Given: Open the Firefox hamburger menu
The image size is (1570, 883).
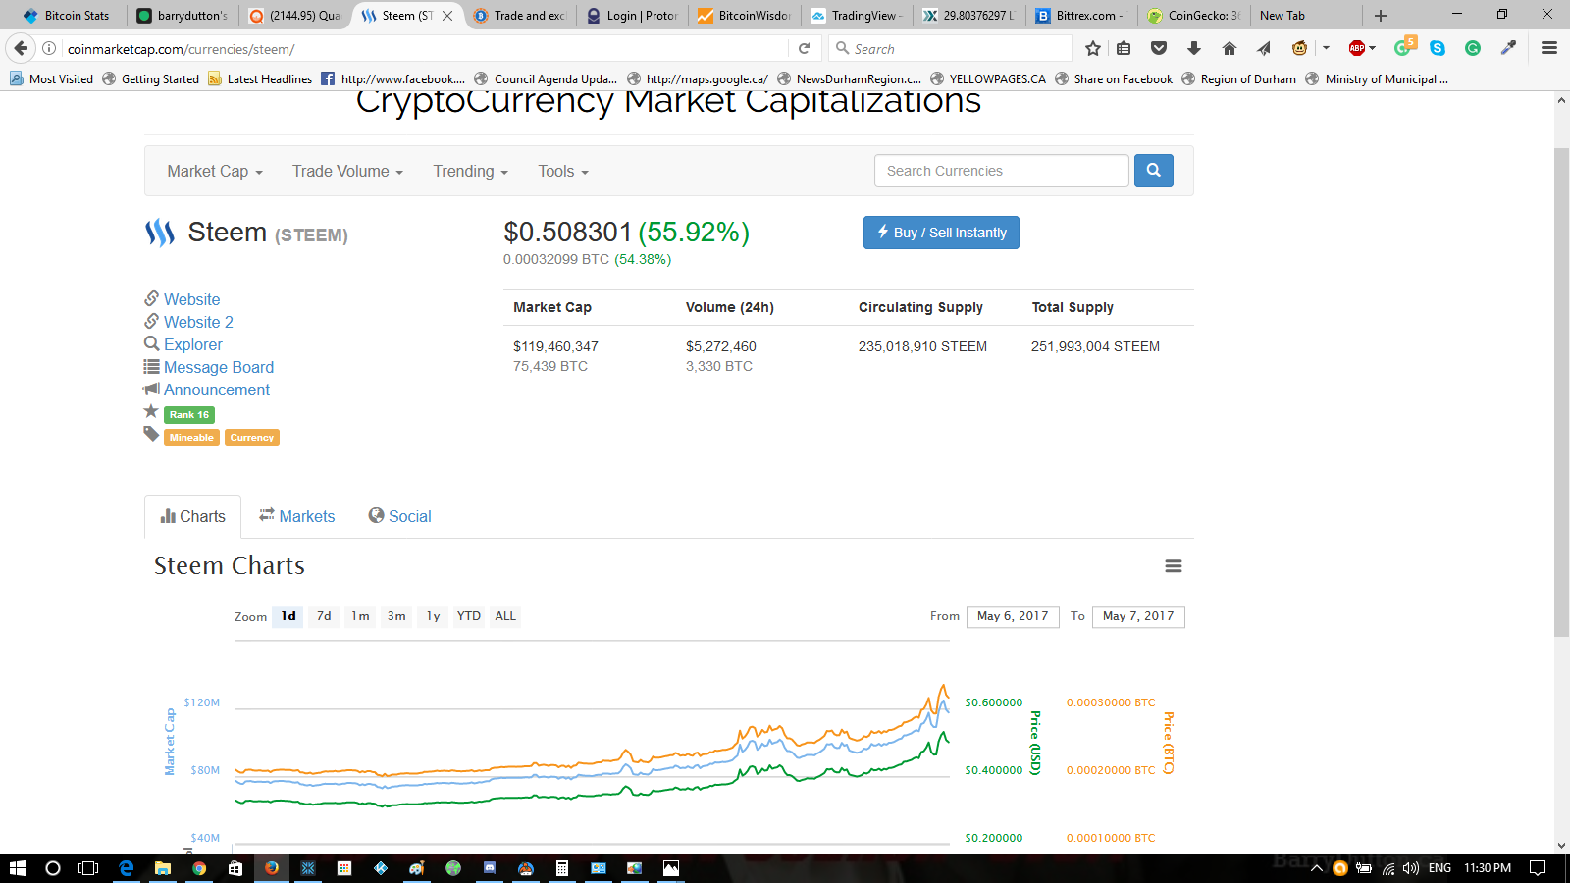Looking at the screenshot, I should click(x=1549, y=48).
